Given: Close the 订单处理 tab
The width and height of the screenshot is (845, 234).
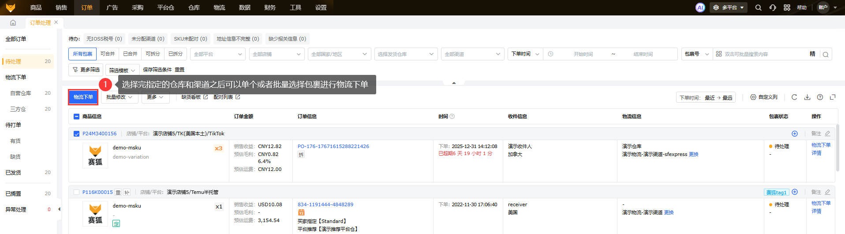Looking at the screenshot, I should pos(56,22).
